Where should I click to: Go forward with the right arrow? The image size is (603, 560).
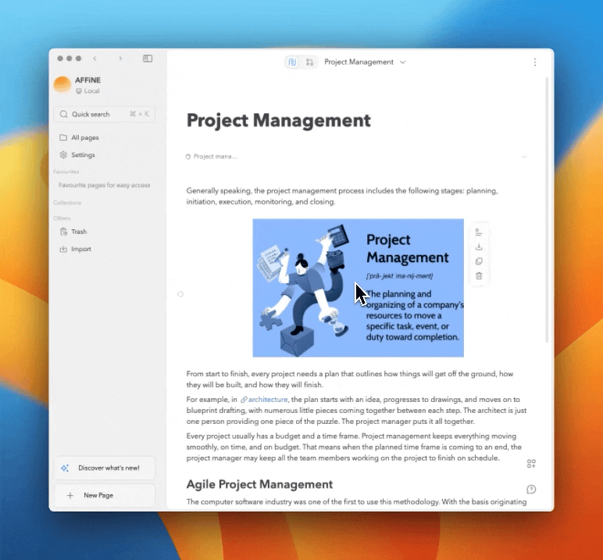(x=120, y=58)
